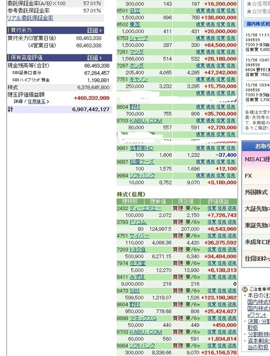Open マネックスG margin position link
The height and width of the screenshot is (356, 270).
[x=143, y=319]
